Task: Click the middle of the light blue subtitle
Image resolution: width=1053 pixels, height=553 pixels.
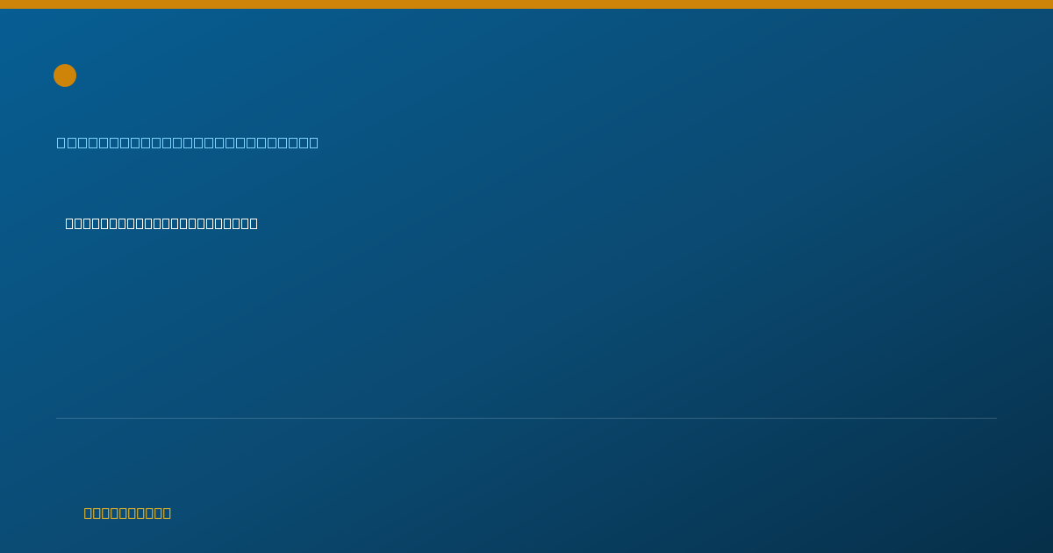Action: [x=188, y=142]
